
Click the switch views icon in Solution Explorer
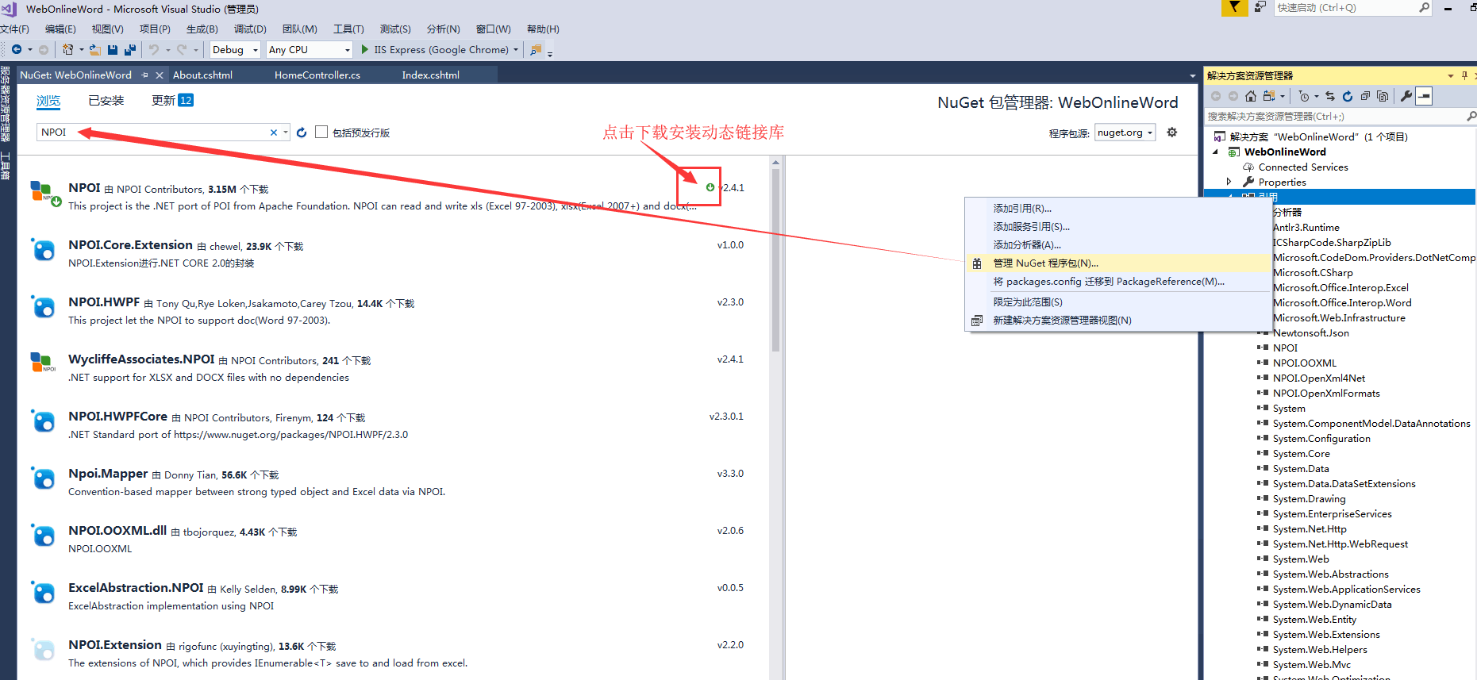[x=1269, y=96]
